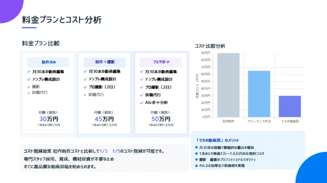Click bullet dot beside 月30本の投稿 merit line
This screenshot has width=327, height=183.
tap(197, 147)
